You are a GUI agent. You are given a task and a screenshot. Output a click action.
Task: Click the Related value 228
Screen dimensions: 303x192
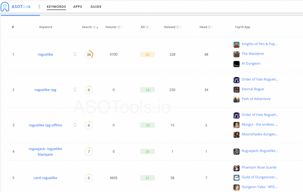coord(173,54)
